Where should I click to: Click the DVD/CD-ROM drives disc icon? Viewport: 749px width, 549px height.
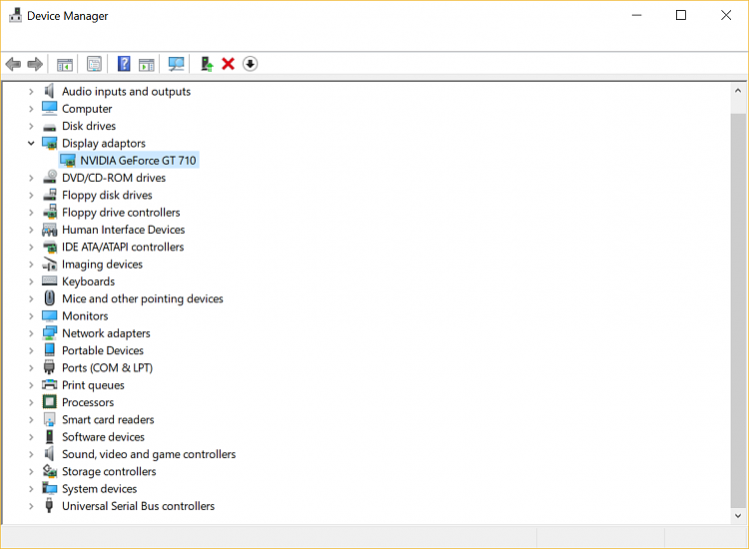(50, 177)
